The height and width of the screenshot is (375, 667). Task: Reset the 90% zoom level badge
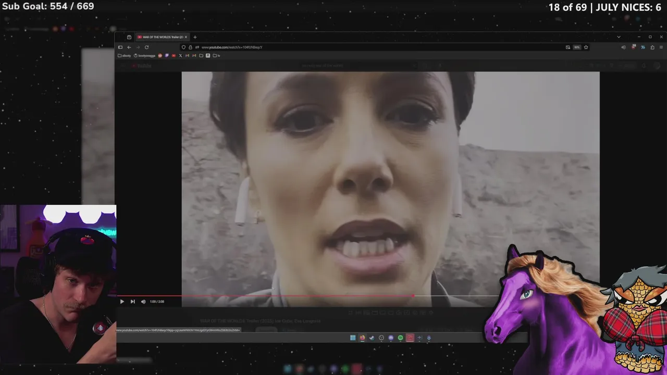click(577, 47)
